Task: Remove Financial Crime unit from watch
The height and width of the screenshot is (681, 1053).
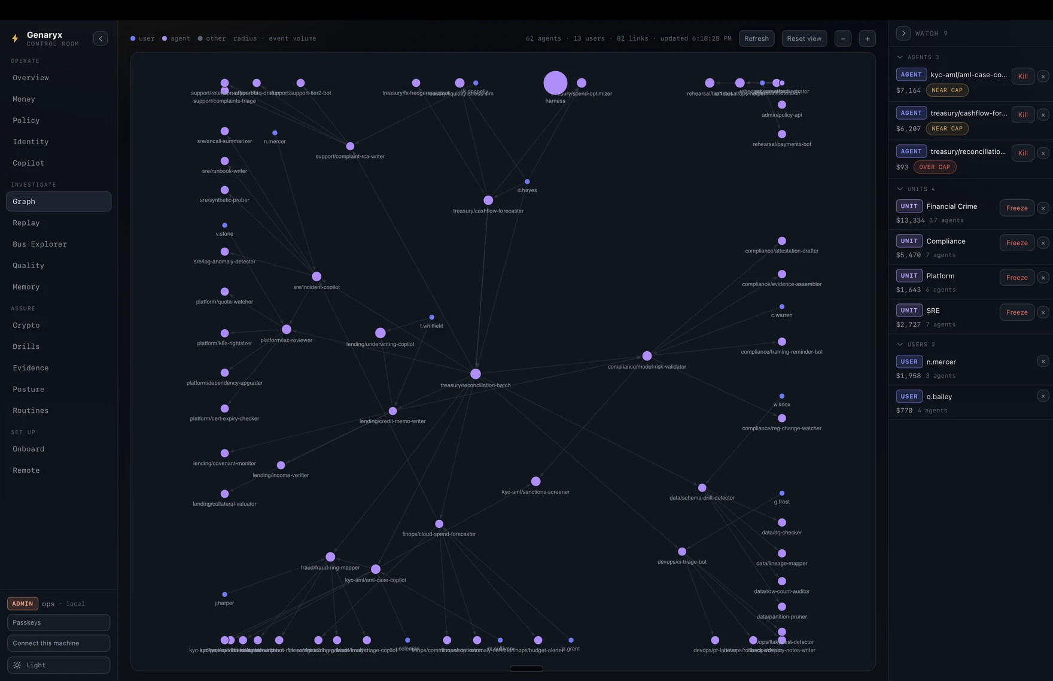Action: 1043,208
